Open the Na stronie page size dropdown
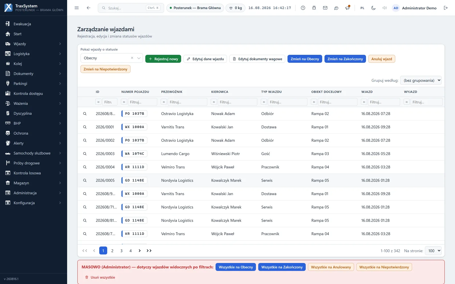455x284 pixels. coord(433,251)
